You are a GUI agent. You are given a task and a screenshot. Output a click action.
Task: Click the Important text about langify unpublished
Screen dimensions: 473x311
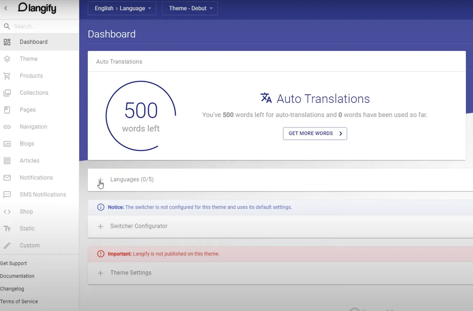point(163,254)
